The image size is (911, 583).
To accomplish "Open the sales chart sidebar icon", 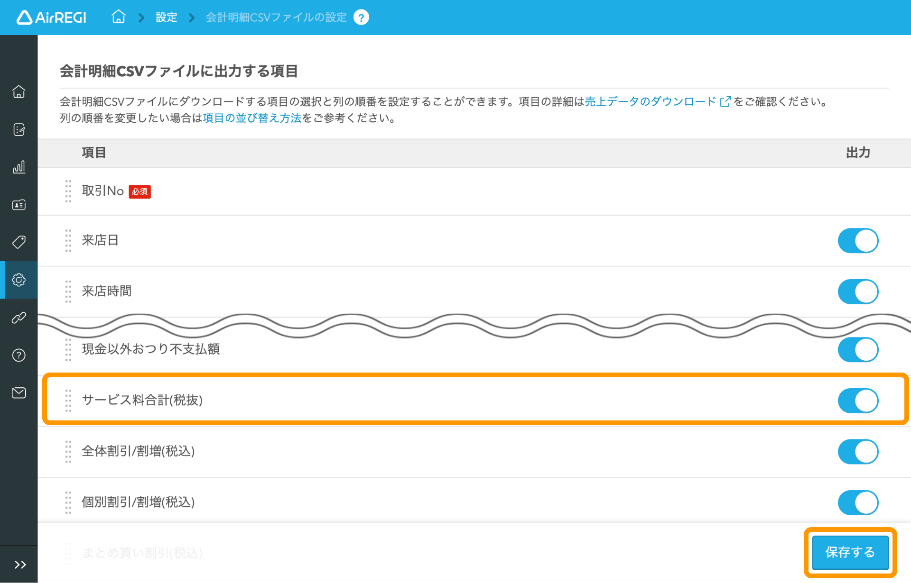I will tap(19, 167).
